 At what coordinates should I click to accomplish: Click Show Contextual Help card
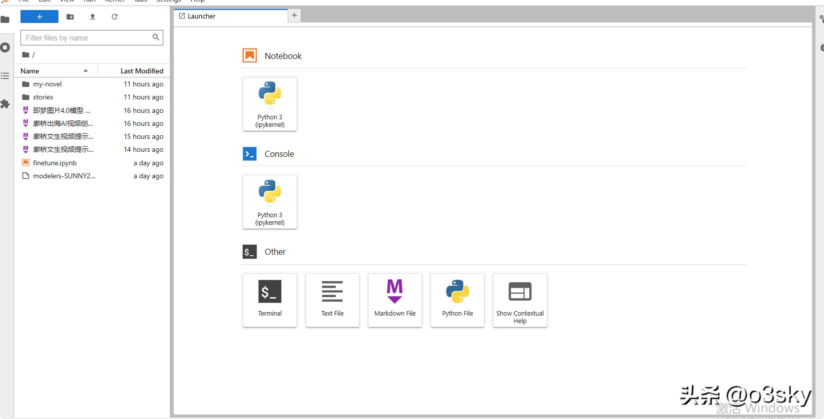click(x=519, y=300)
